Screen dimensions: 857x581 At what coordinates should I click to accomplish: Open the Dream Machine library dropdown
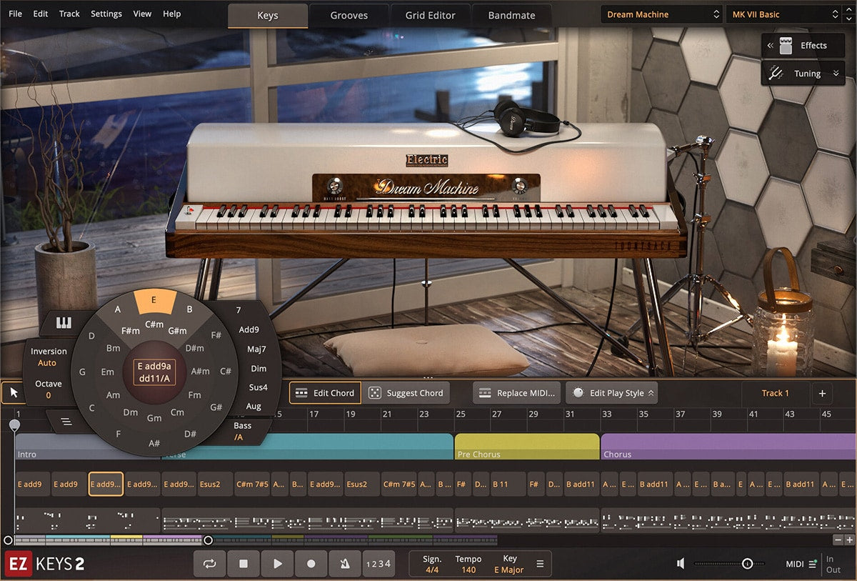pyautogui.click(x=663, y=14)
